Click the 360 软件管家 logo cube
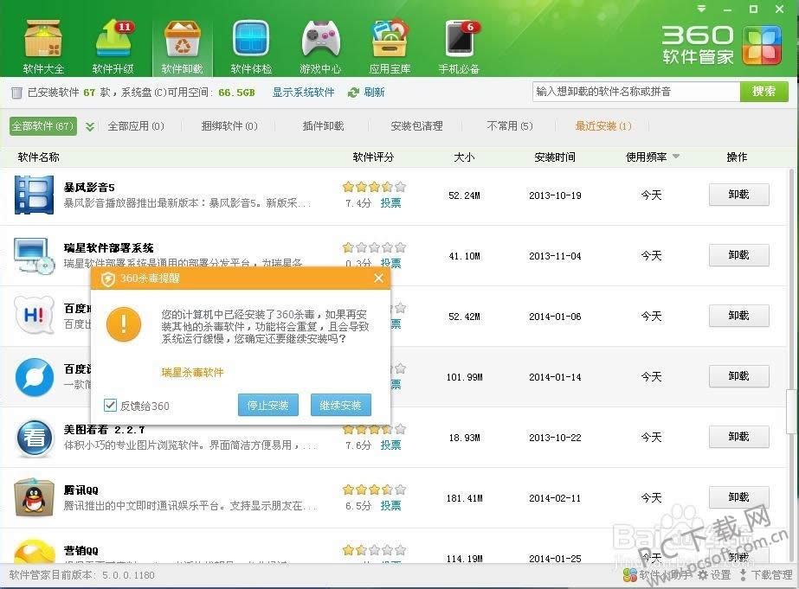Viewport: 799px width, 589px height. point(762,45)
